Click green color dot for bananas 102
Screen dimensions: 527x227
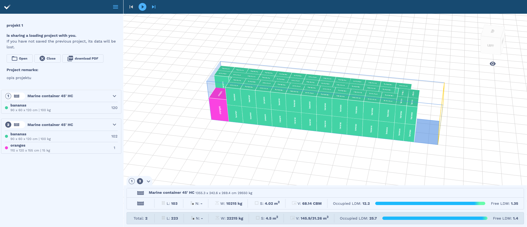(x=7, y=136)
